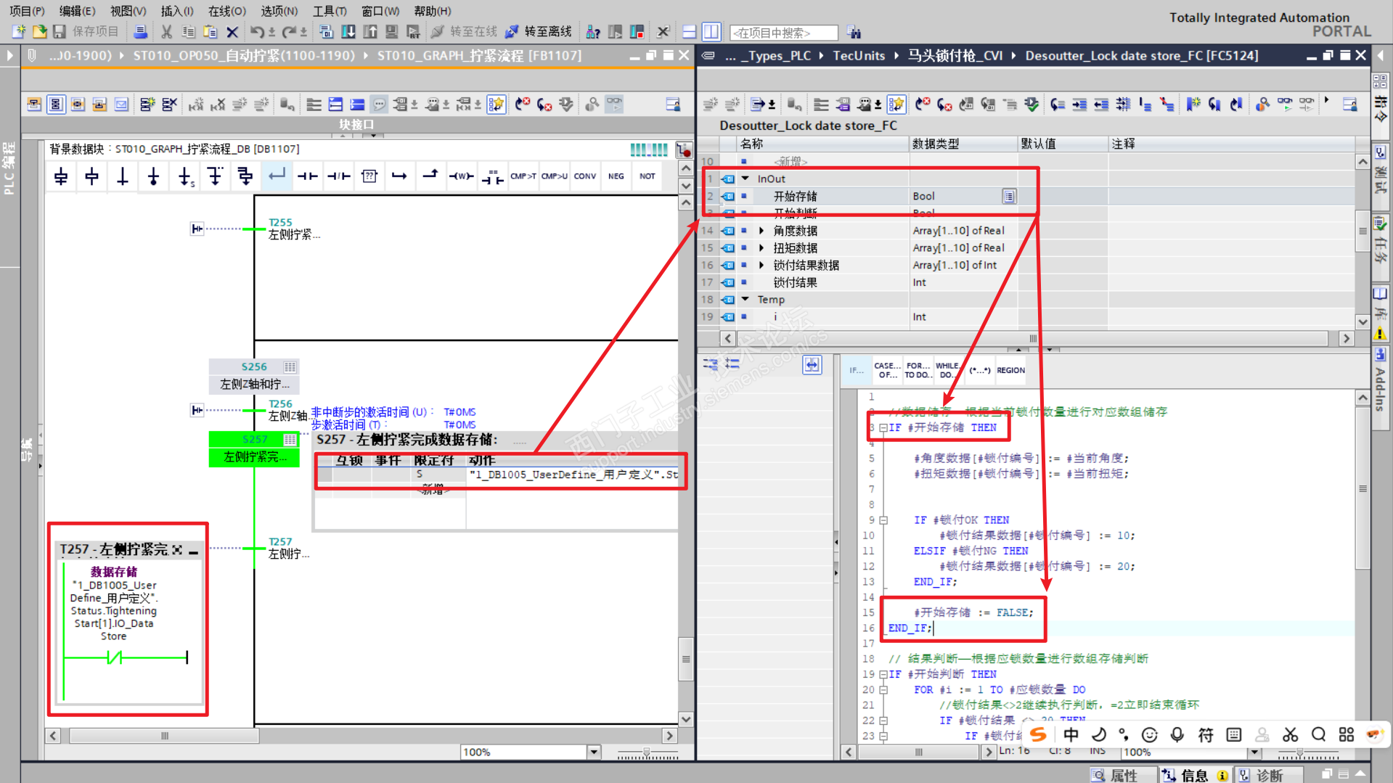Collapse IF #开始判断 block at line 19
The width and height of the screenshot is (1393, 783).
(x=883, y=675)
